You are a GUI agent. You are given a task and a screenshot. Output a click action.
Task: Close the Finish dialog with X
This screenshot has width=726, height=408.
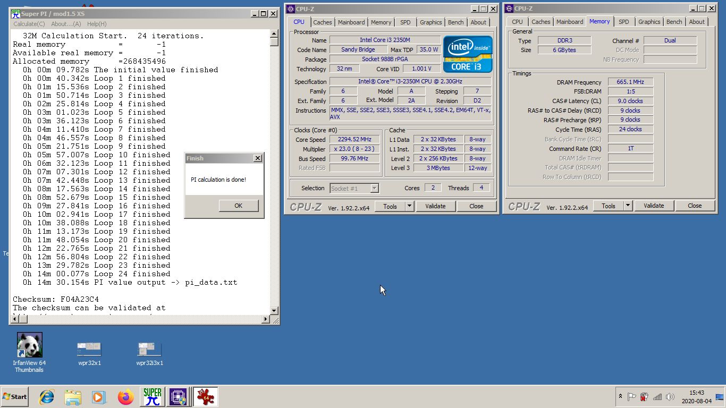[257, 158]
